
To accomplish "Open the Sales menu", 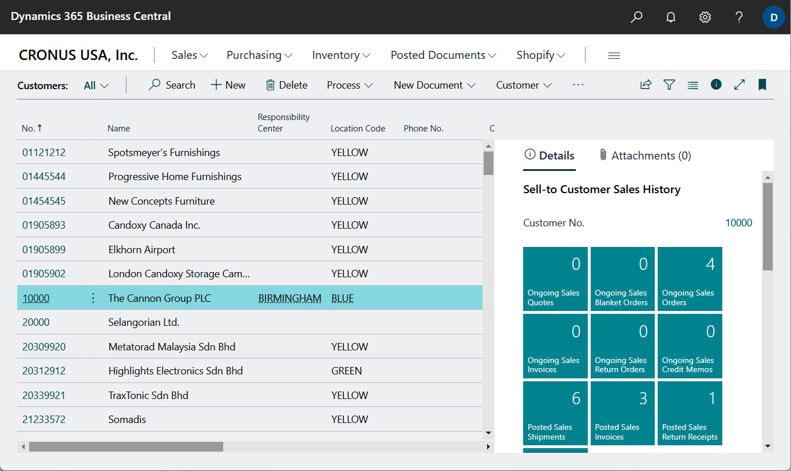I will point(189,55).
